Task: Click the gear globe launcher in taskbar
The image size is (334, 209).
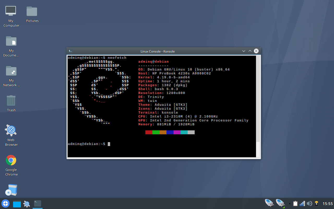Action: [27, 204]
